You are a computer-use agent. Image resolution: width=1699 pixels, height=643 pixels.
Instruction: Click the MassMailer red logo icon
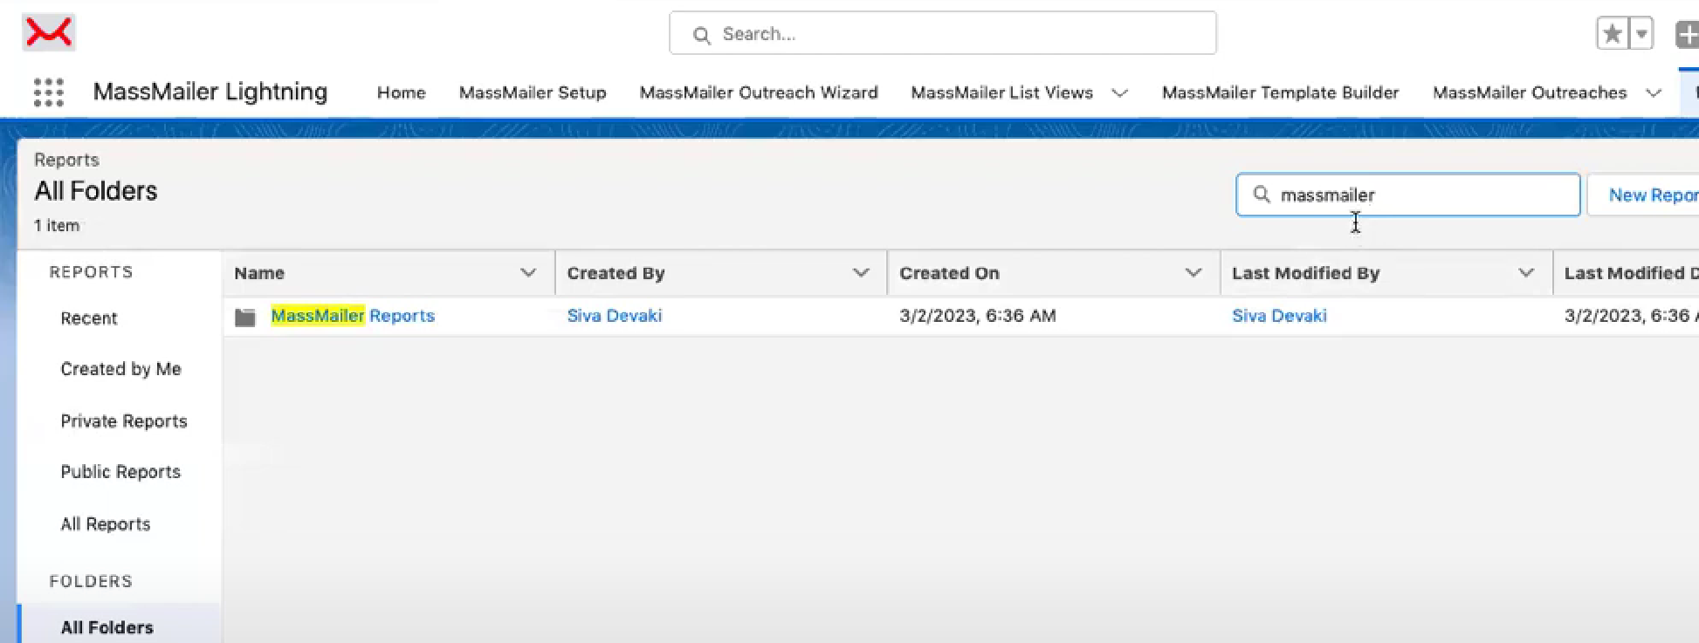[x=49, y=32]
